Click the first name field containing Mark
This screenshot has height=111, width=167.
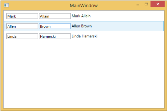[22, 16]
